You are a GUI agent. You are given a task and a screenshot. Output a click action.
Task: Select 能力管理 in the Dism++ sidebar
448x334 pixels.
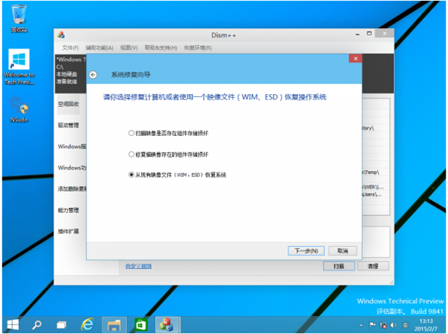click(x=68, y=210)
